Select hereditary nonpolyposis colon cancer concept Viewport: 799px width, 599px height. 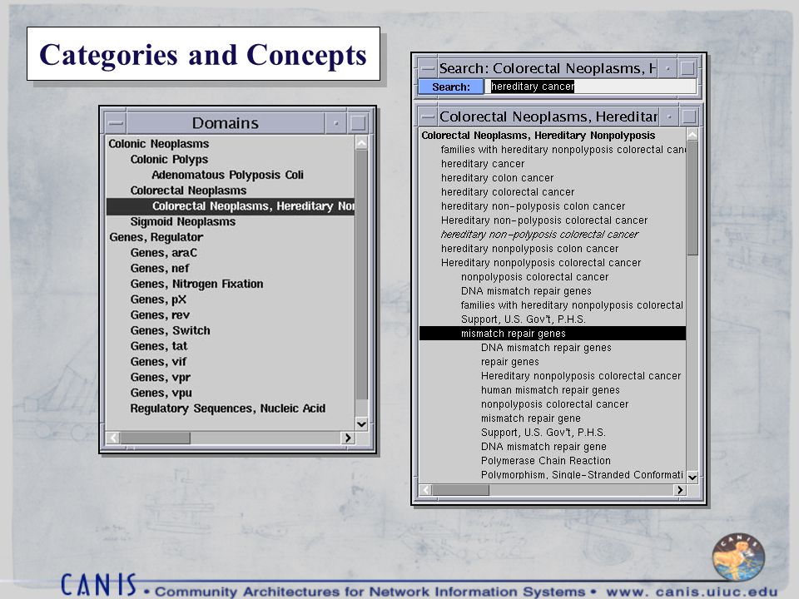point(529,249)
